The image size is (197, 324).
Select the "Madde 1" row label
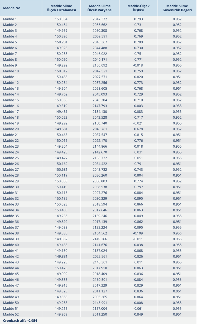pos(10,19)
